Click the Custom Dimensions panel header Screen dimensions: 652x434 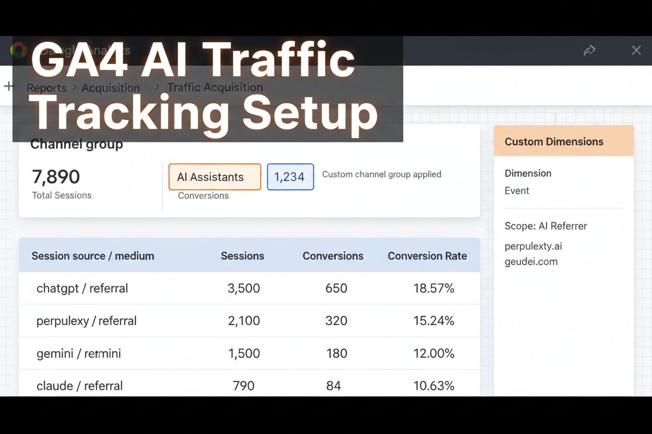tap(554, 141)
